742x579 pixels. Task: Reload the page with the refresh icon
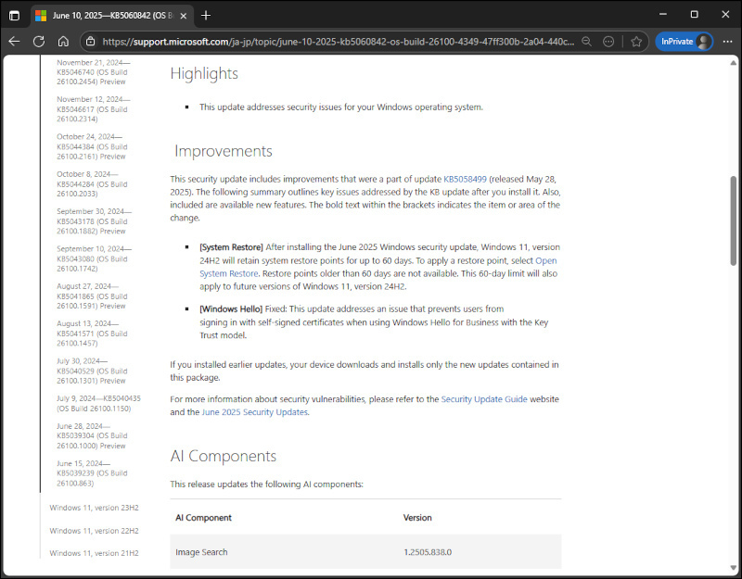click(39, 42)
